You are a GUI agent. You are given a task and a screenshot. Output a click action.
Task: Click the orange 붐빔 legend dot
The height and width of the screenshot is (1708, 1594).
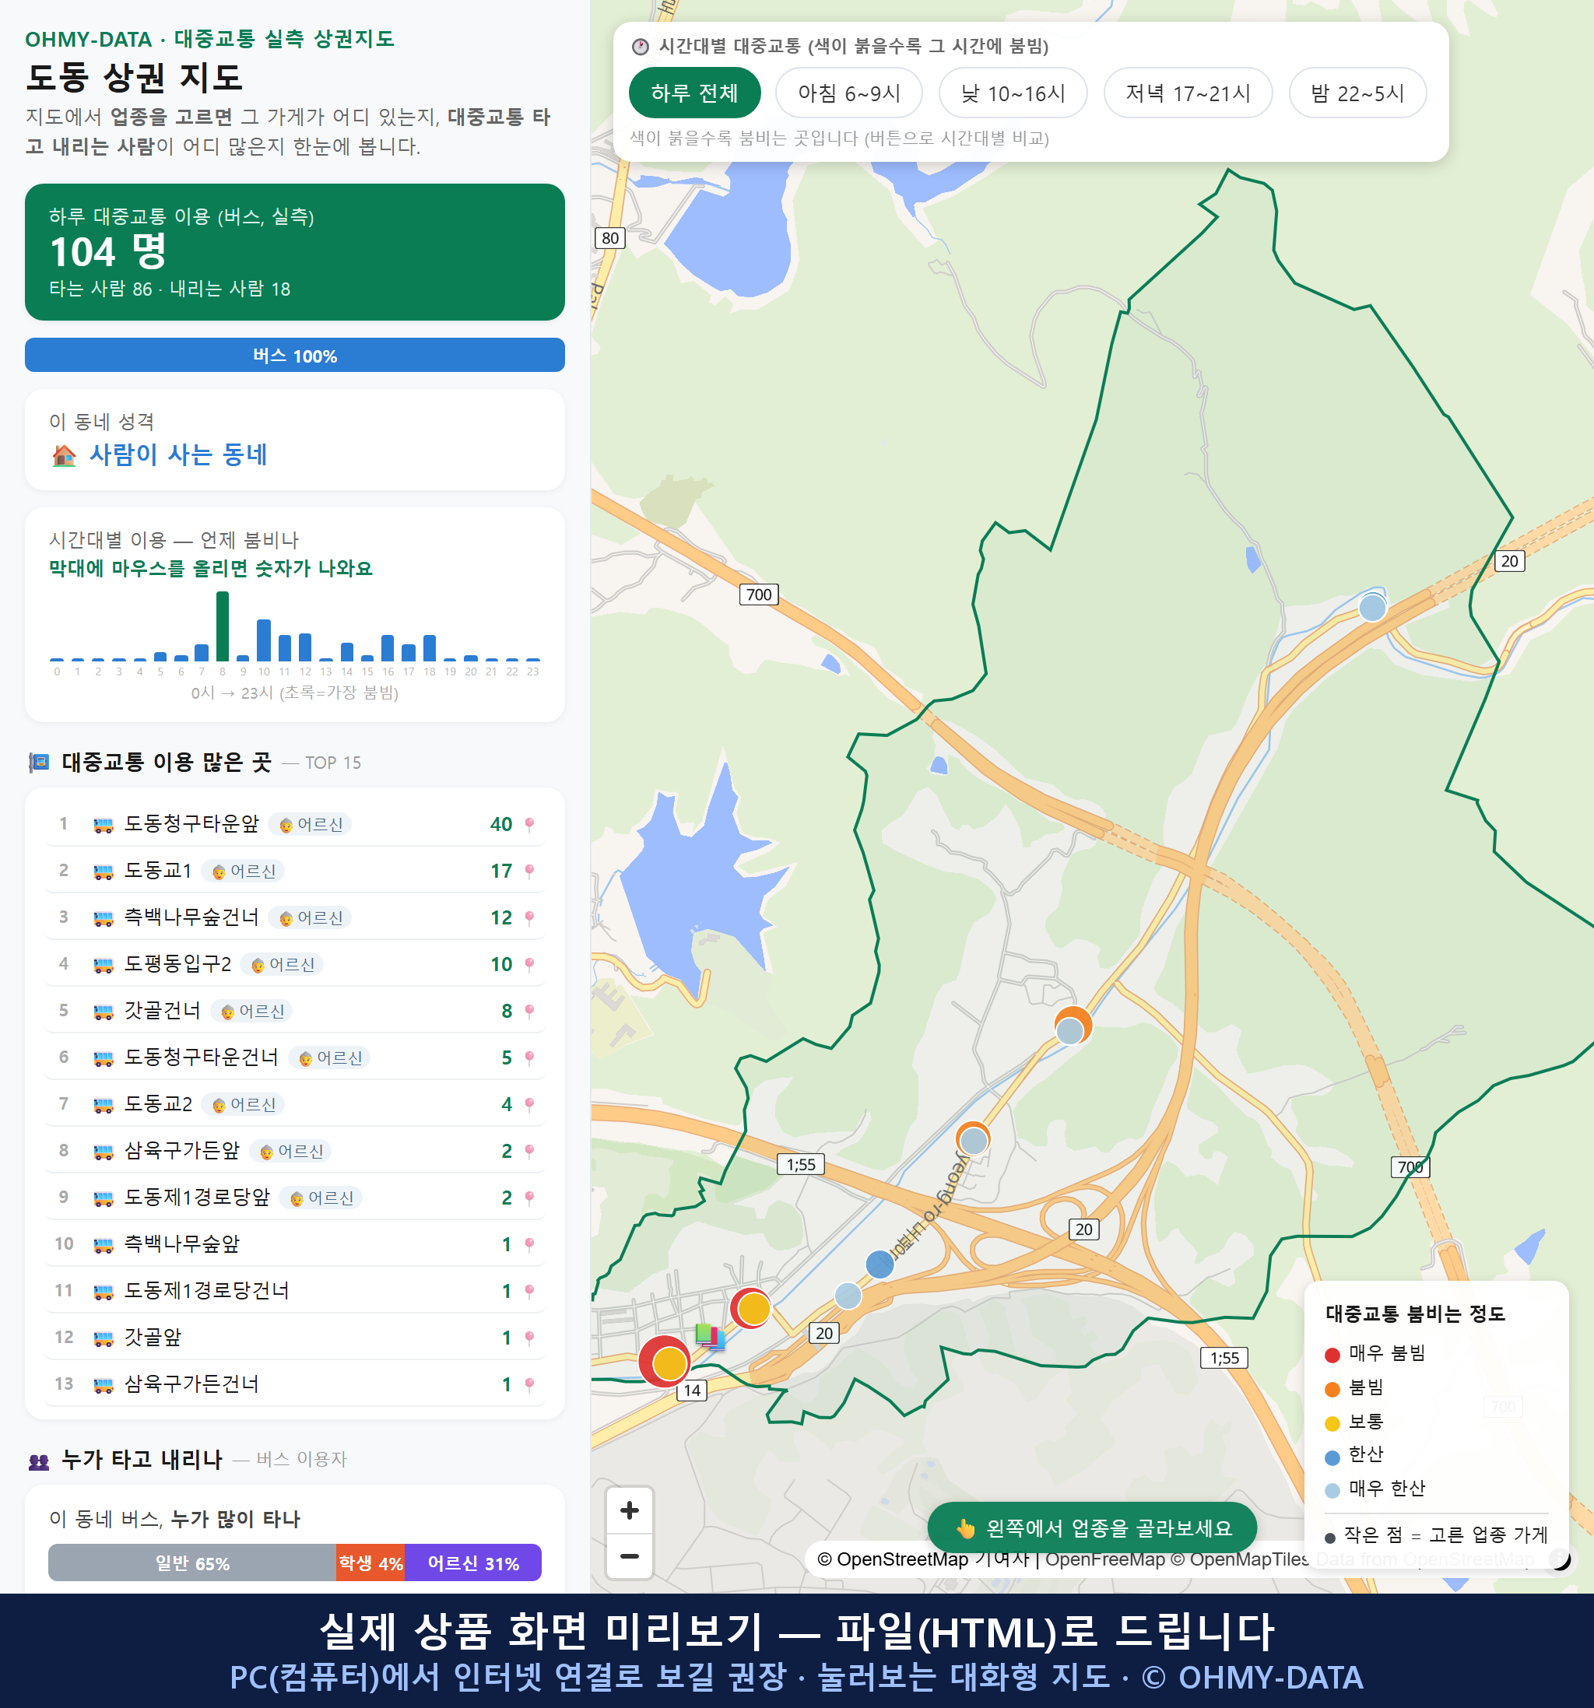pos(1332,1389)
